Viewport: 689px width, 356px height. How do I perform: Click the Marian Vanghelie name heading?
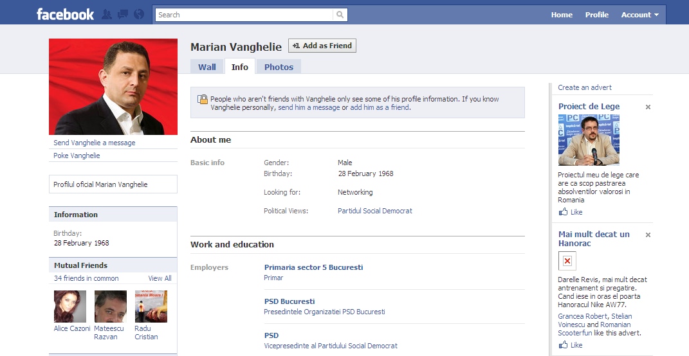pos(236,47)
